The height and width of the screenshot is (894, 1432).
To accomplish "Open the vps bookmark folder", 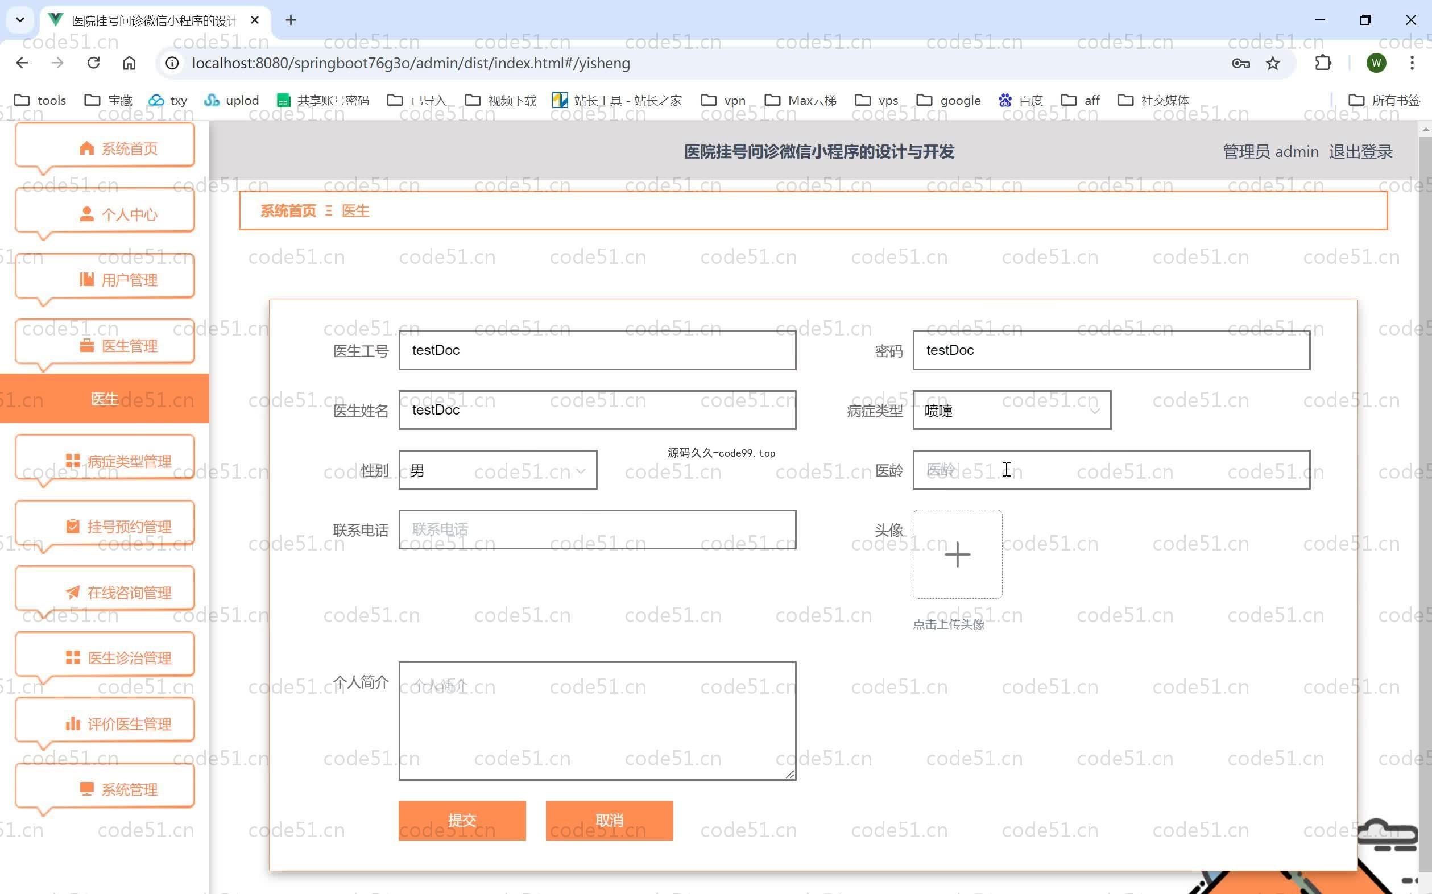I will click(x=877, y=100).
